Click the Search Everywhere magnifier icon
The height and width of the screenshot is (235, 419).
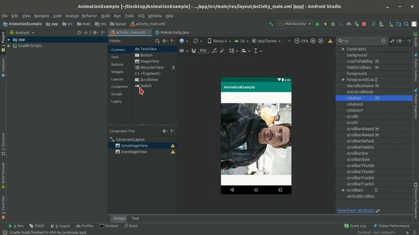coord(406,24)
